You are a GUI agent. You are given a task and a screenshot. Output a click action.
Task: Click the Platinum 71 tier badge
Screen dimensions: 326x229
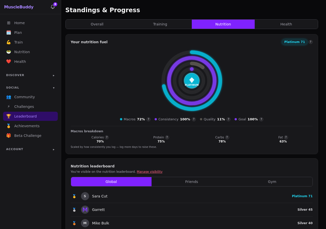click(x=294, y=42)
